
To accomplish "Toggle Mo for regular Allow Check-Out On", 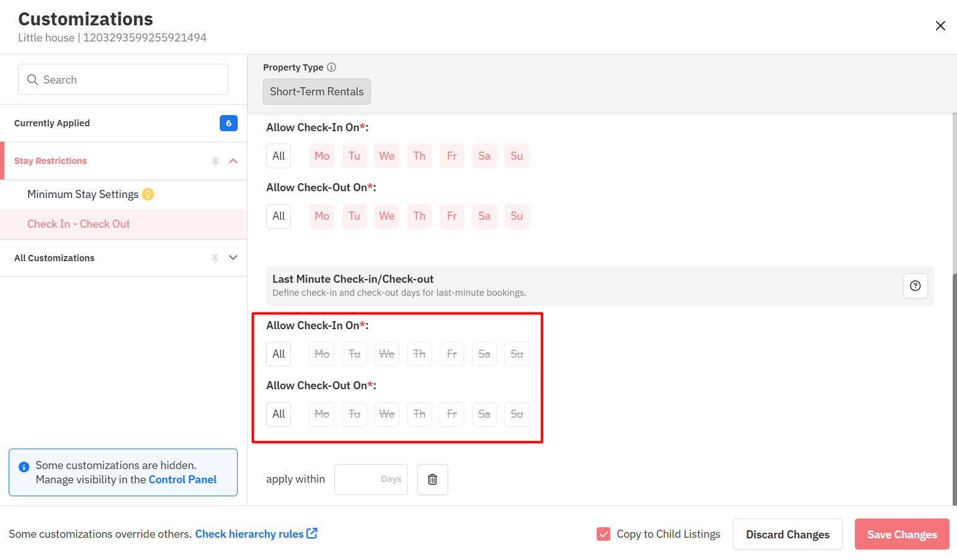I will [x=322, y=216].
